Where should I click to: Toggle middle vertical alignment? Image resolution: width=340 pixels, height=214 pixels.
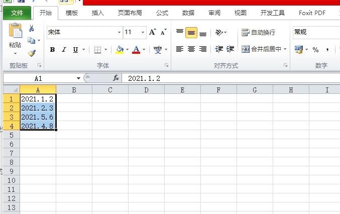click(191, 33)
